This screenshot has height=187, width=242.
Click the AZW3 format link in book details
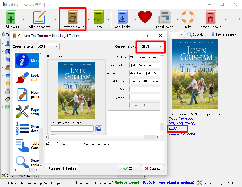(x=174, y=128)
